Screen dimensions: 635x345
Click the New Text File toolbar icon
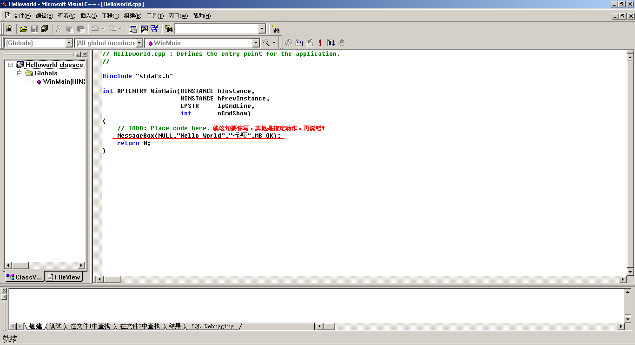point(9,29)
